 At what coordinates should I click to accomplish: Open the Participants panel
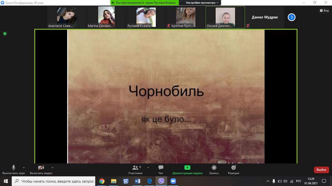click(x=135, y=168)
